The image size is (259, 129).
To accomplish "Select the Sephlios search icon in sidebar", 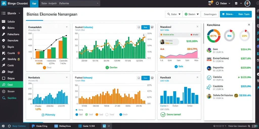I will click(x=4, y=98).
